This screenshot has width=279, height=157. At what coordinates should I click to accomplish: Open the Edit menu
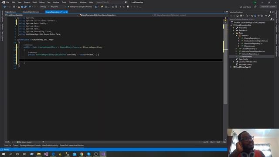14,2
